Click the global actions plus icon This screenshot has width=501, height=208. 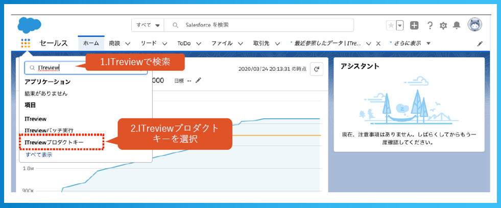click(414, 25)
